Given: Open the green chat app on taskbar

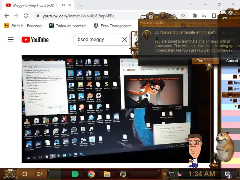Looking at the screenshot, I should 75,174.
